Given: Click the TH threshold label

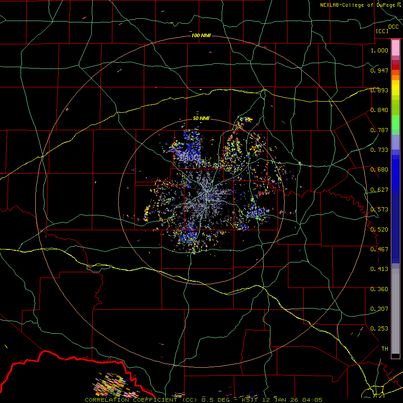Looking at the screenshot, I should coord(385,349).
